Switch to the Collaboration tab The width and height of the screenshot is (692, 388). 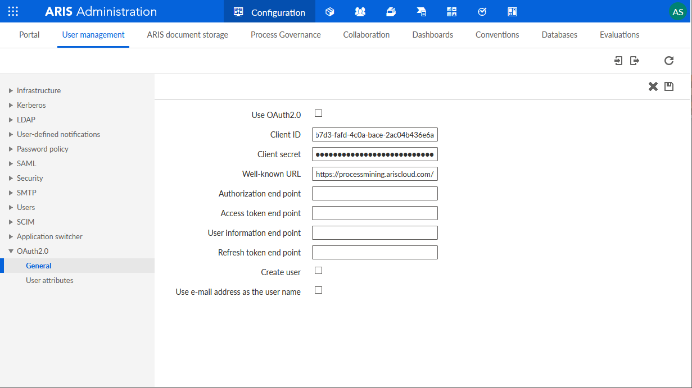(367, 35)
